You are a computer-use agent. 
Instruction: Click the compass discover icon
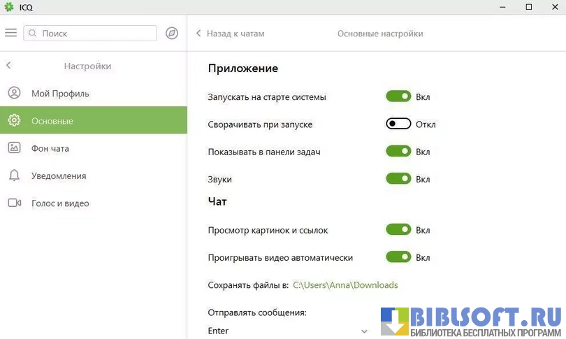click(x=172, y=34)
